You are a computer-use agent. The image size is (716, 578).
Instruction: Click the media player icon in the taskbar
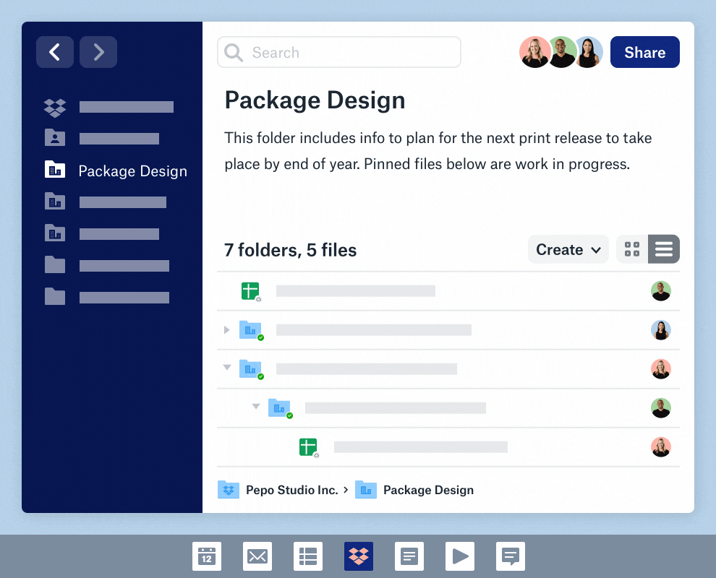pyautogui.click(x=460, y=556)
